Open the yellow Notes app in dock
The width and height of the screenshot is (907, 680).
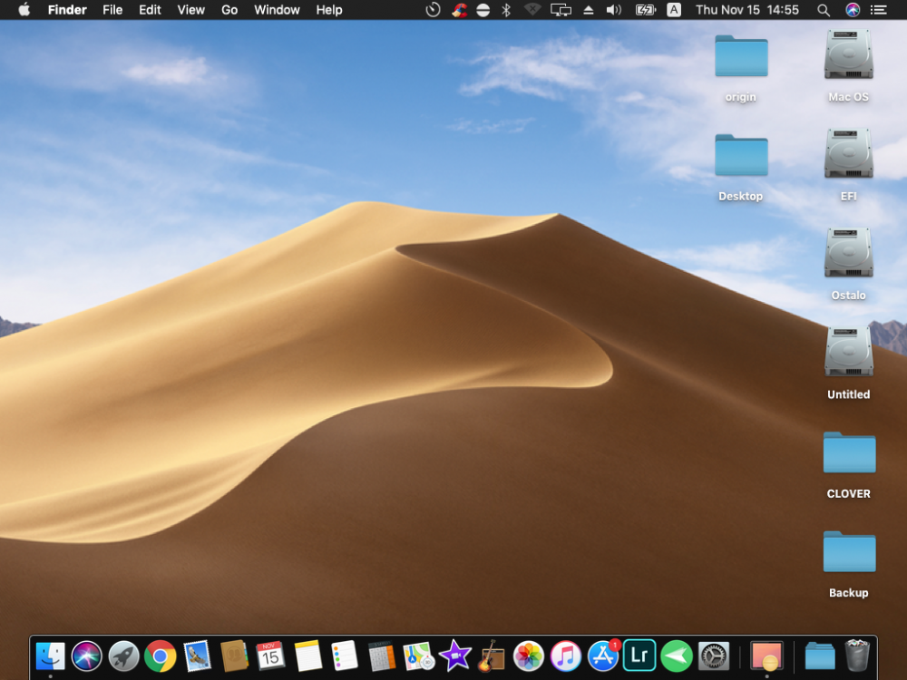point(307,656)
